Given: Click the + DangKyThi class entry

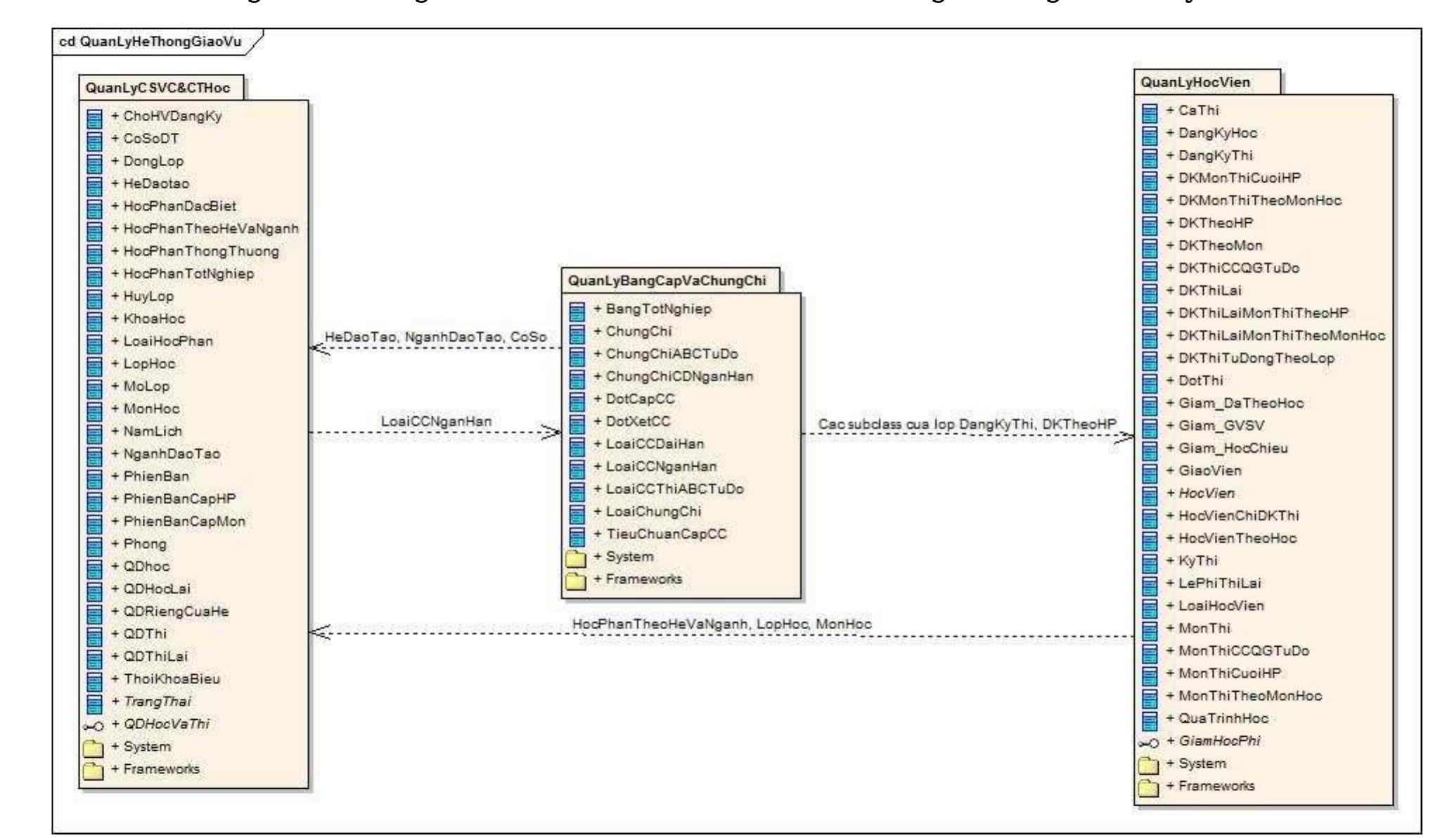Looking at the screenshot, I should tap(1209, 155).
